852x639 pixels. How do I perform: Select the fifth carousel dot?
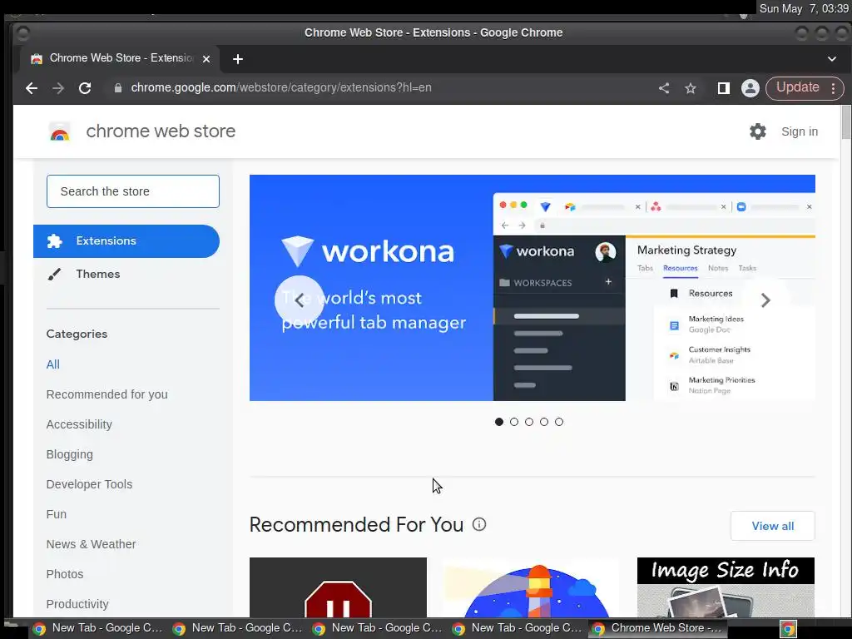559,422
